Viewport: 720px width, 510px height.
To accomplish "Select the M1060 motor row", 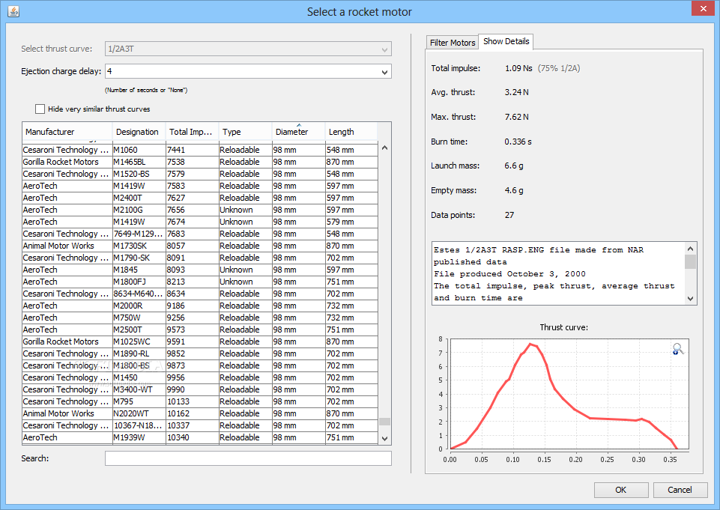I will 200,150.
